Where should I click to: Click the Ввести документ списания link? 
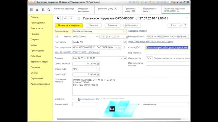click(101, 99)
